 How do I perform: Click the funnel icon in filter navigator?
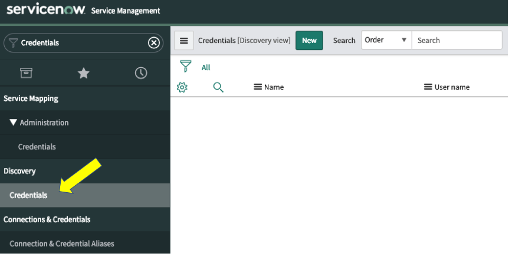click(x=13, y=42)
